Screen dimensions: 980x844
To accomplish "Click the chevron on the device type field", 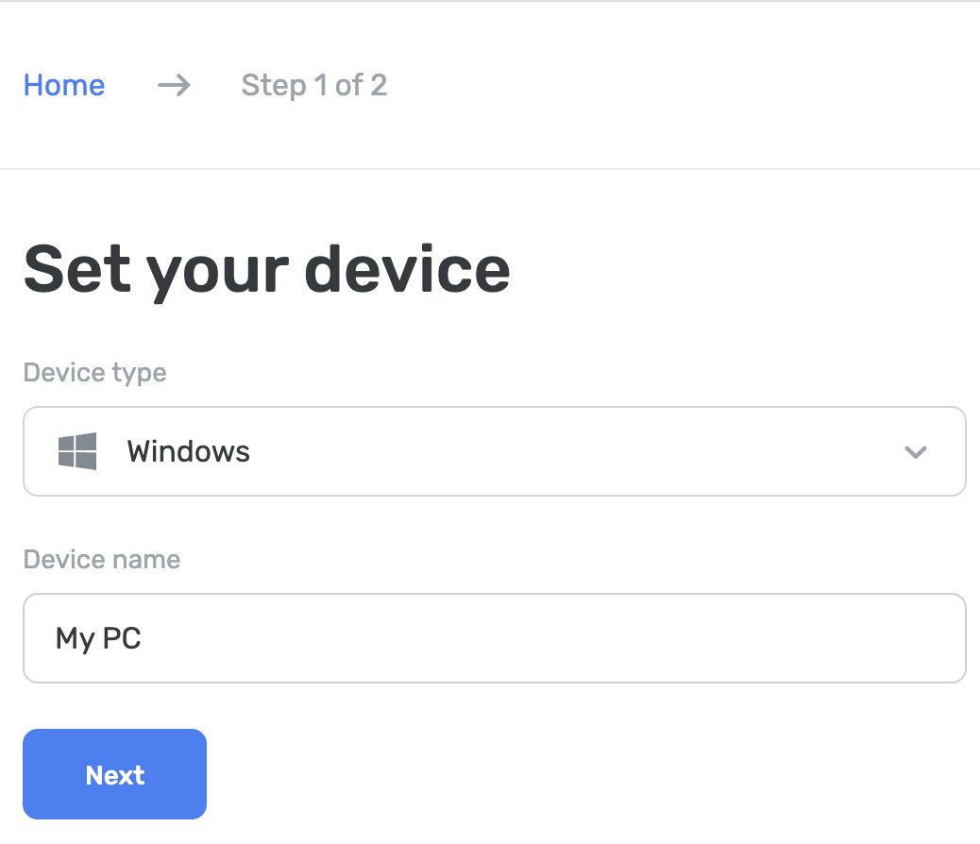I will coord(914,451).
